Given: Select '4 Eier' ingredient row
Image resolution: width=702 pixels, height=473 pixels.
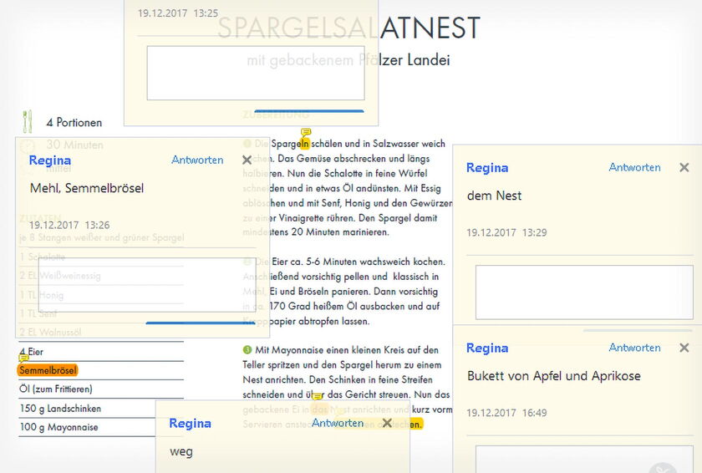Looking at the screenshot, I should point(101,352).
